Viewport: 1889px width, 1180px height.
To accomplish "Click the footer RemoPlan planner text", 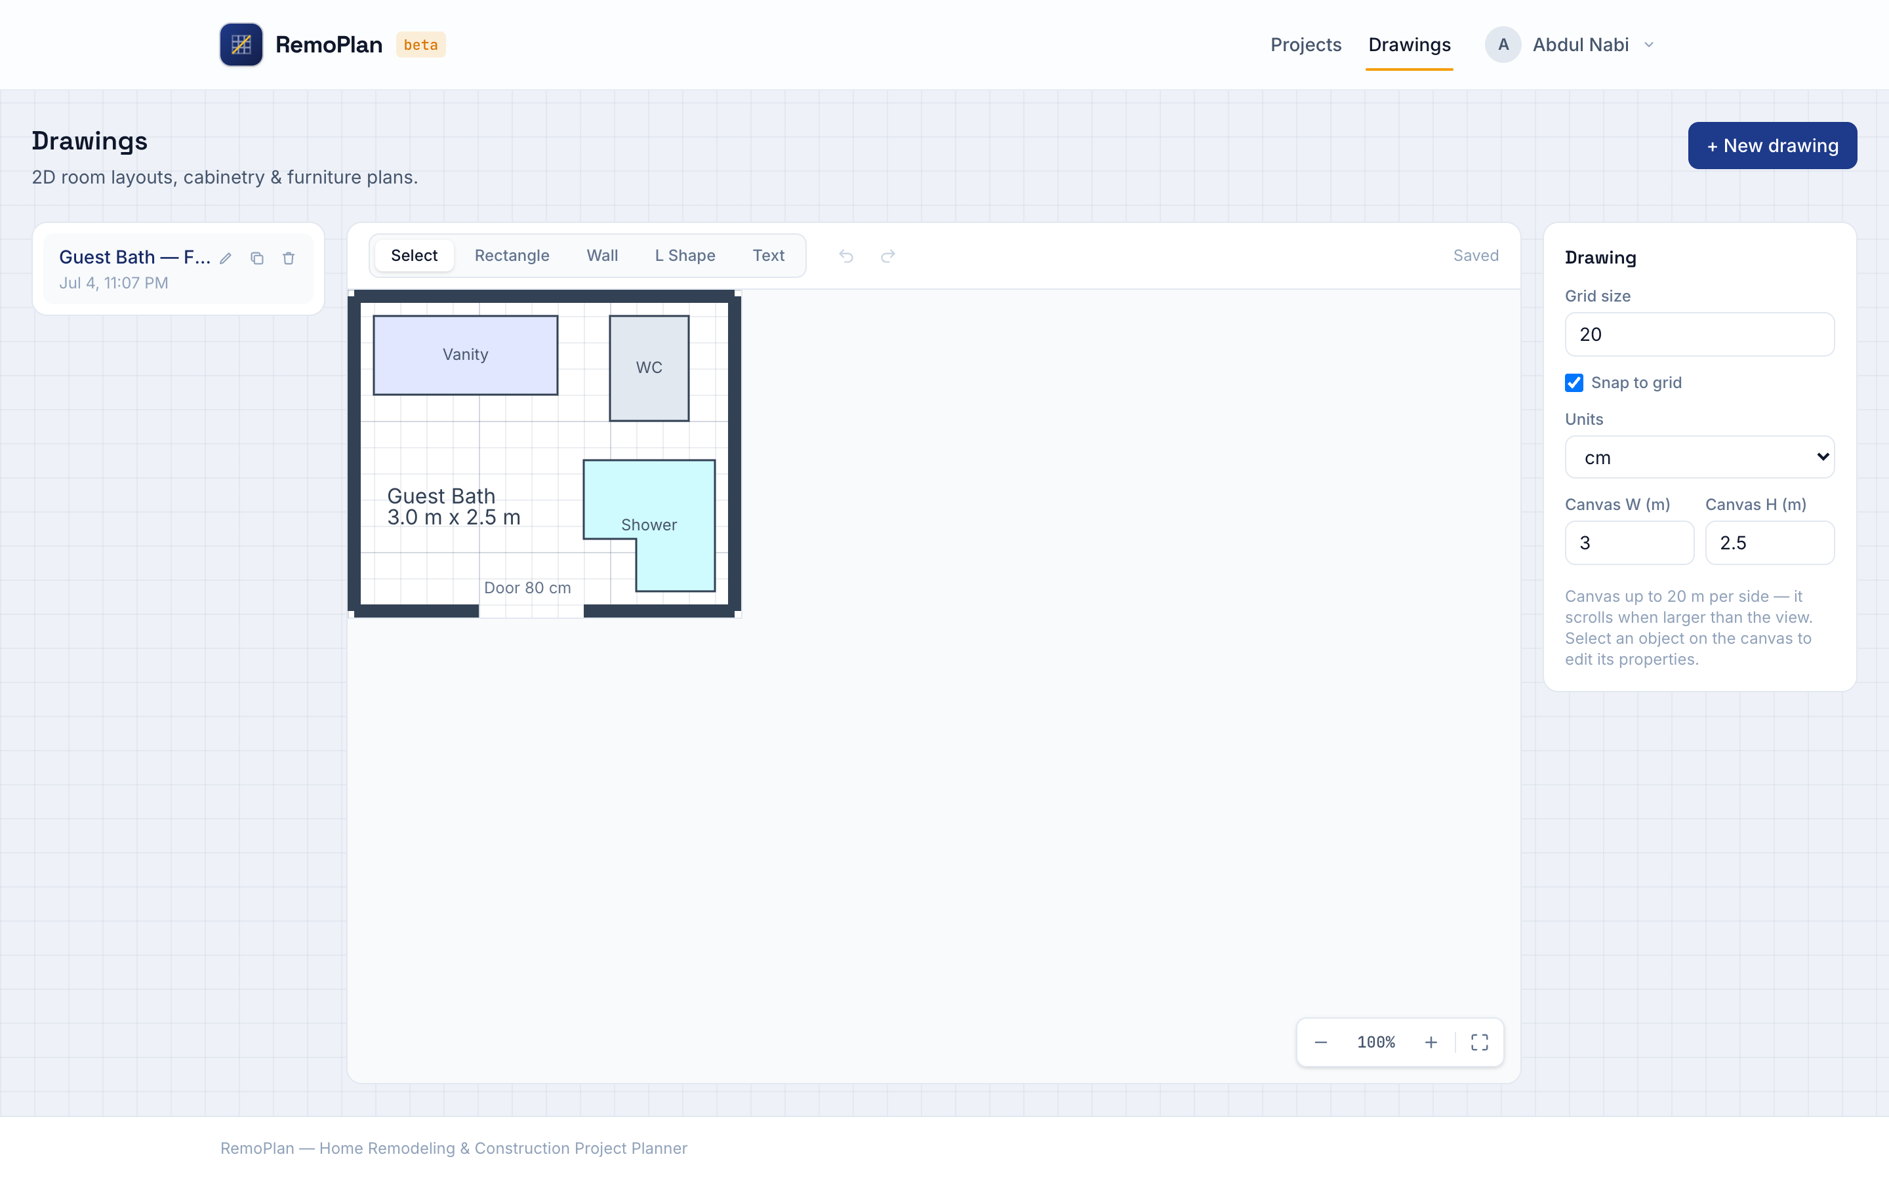I will pos(453,1148).
